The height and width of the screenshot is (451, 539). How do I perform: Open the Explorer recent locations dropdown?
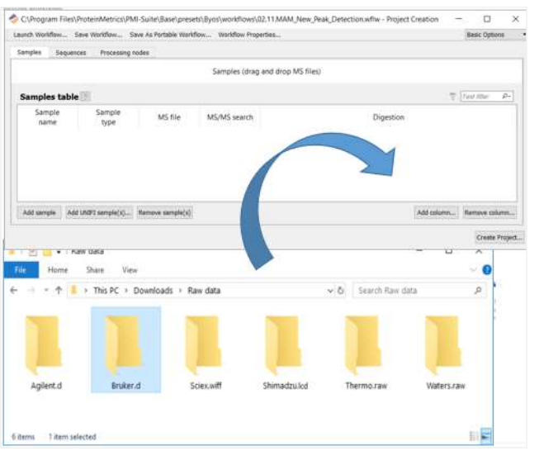click(46, 291)
